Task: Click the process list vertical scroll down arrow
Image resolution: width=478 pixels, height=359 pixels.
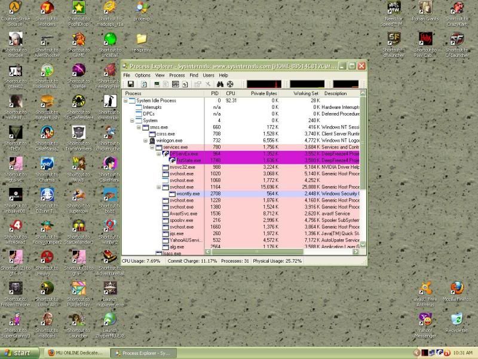Action: tap(363, 244)
